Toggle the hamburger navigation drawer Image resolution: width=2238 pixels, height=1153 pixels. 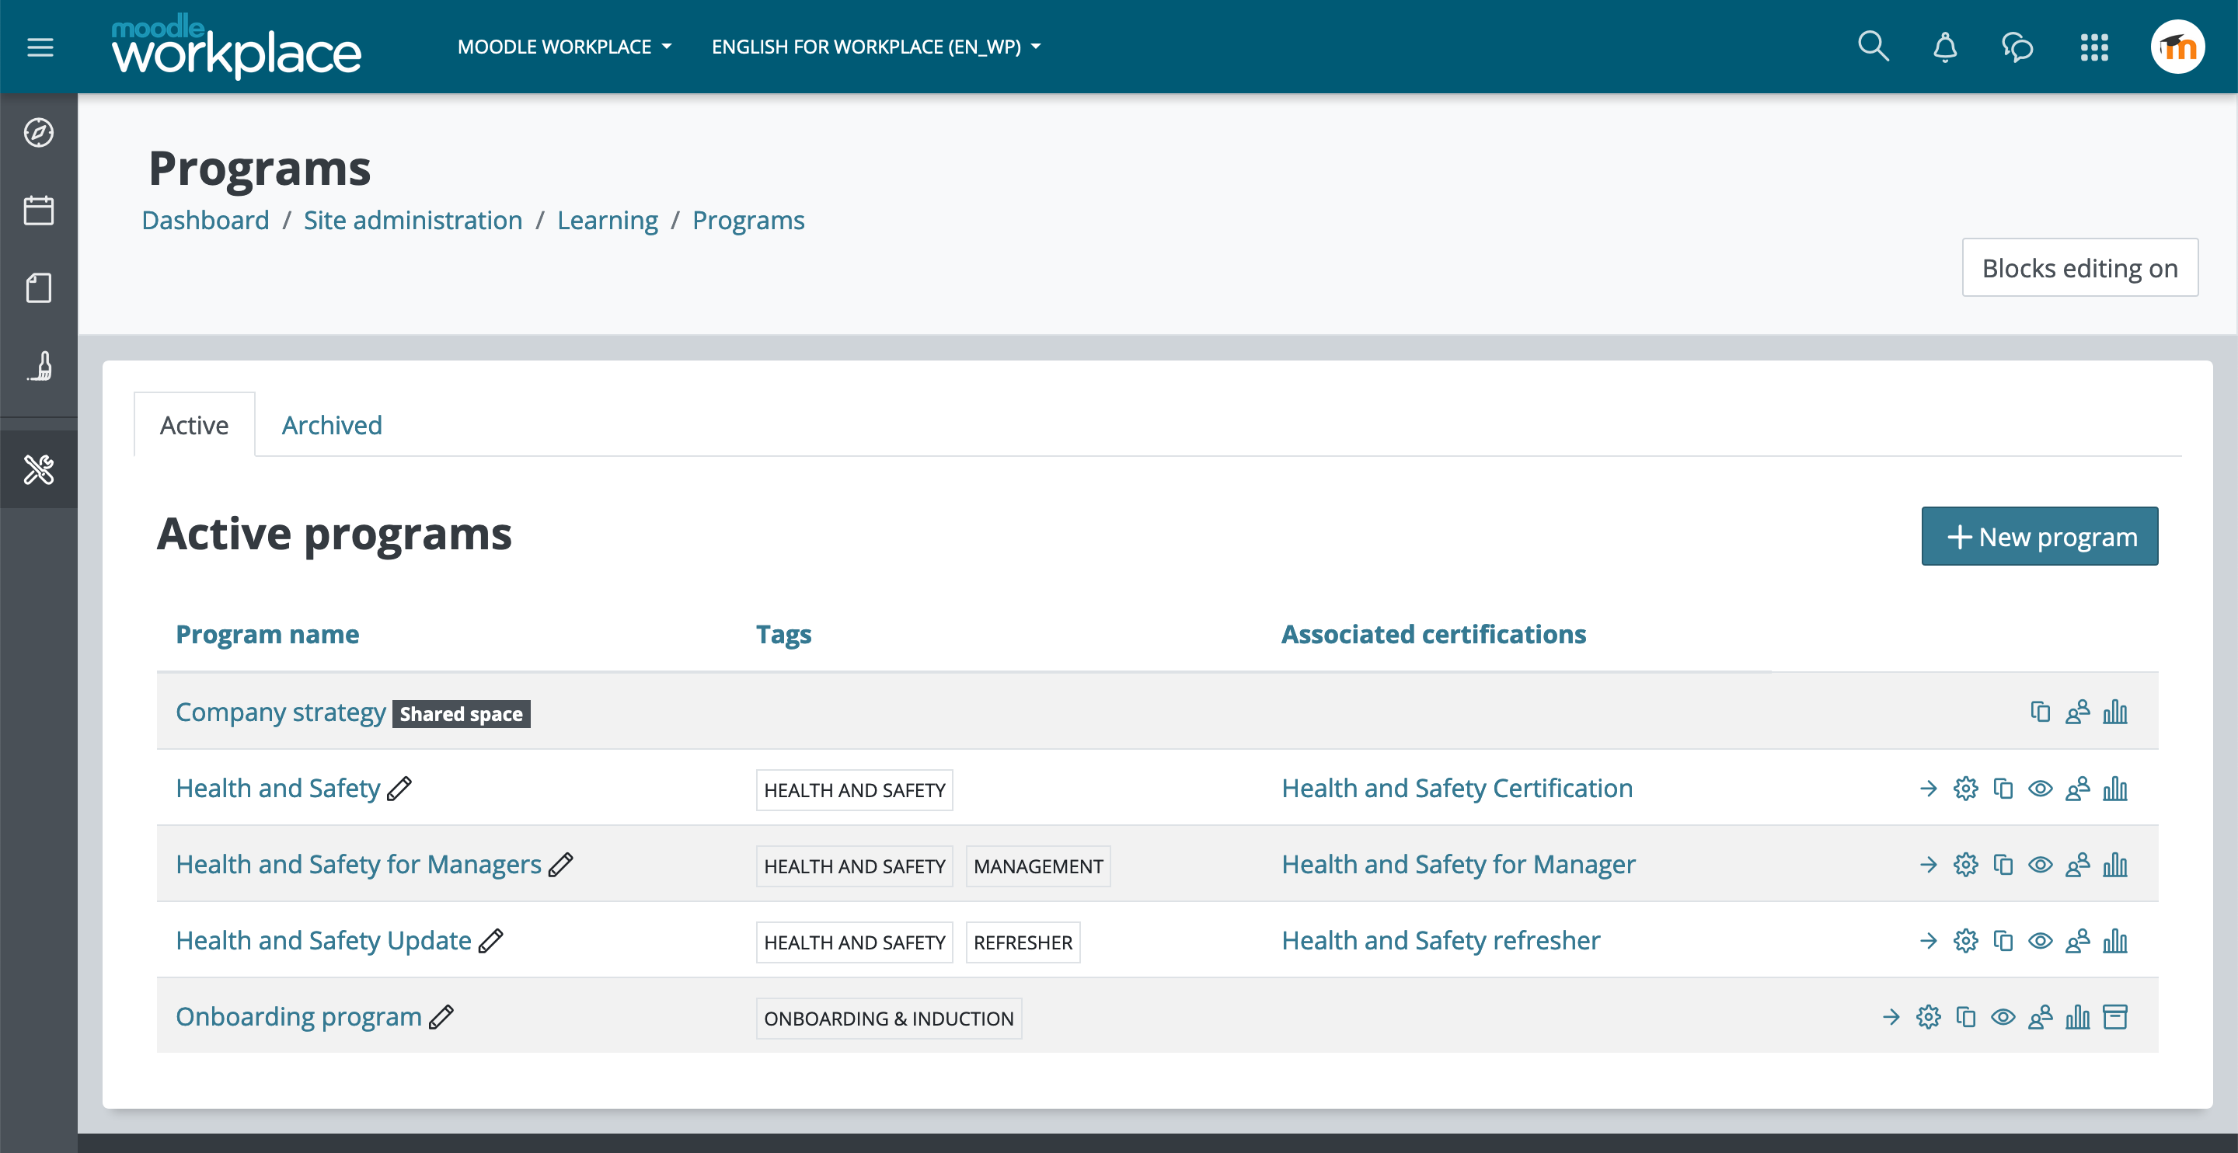(x=40, y=47)
